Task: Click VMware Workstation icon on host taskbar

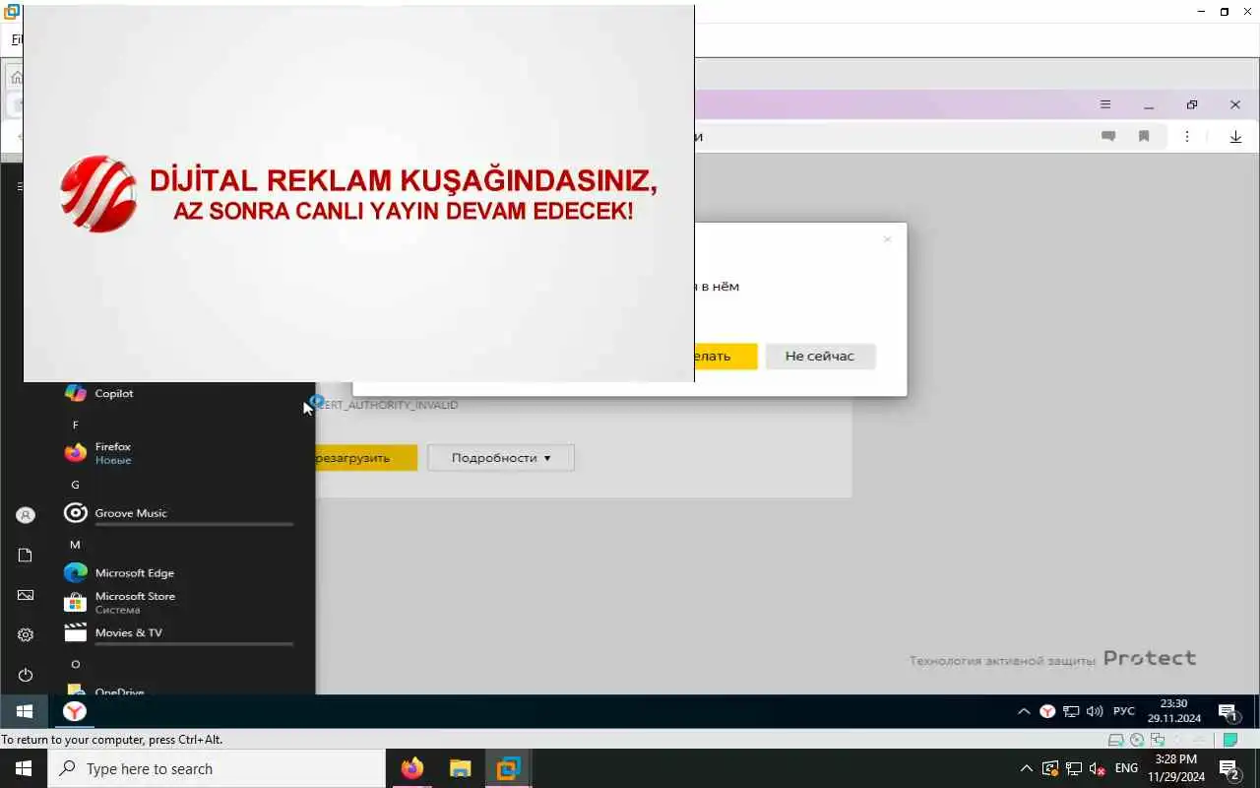Action: pyautogui.click(x=508, y=768)
